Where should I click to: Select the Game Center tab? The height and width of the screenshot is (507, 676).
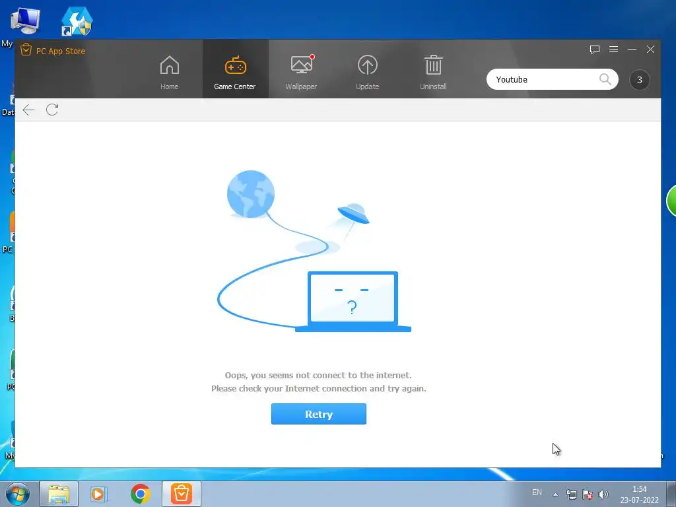(x=235, y=69)
